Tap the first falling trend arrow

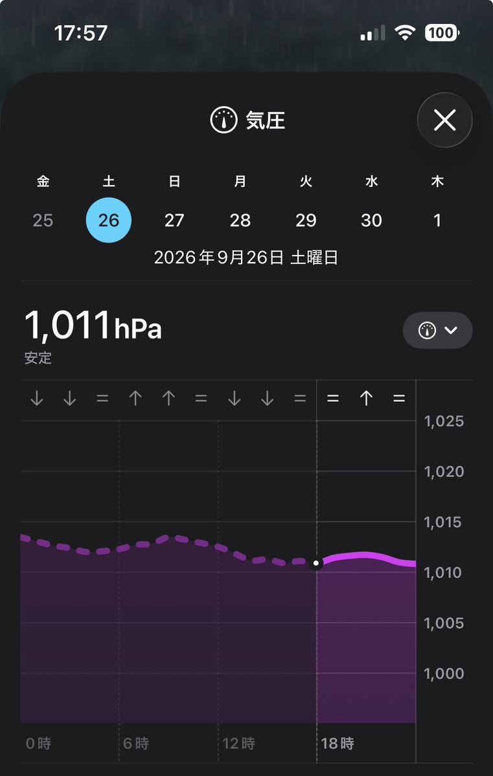point(37,399)
